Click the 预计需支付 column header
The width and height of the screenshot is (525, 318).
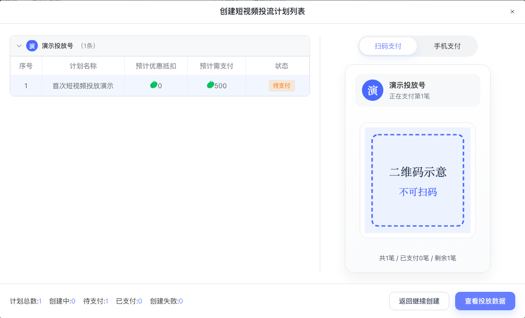[x=216, y=66]
